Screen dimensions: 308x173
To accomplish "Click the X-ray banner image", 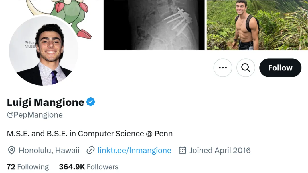I will [154, 25].
